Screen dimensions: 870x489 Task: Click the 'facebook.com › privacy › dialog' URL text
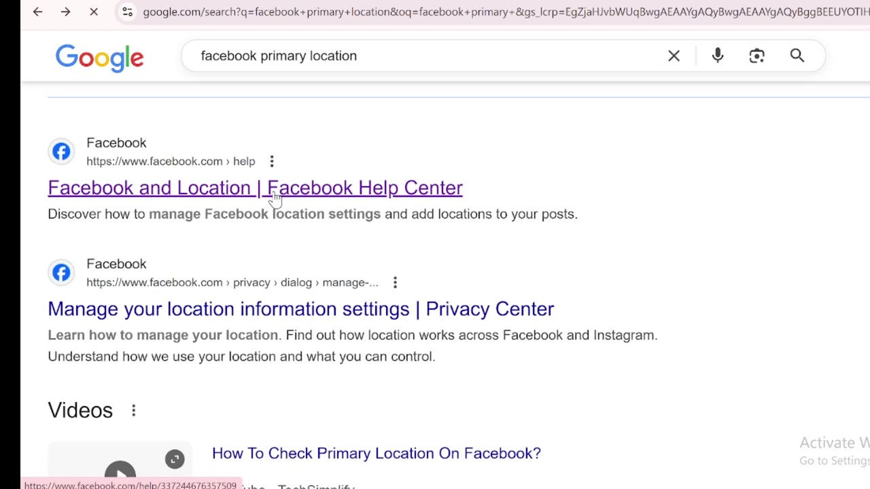(x=232, y=283)
